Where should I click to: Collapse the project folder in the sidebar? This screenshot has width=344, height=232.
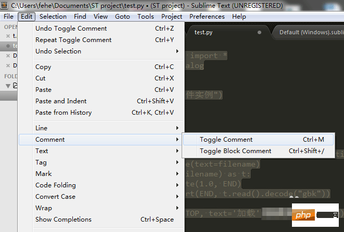[x=8, y=86]
